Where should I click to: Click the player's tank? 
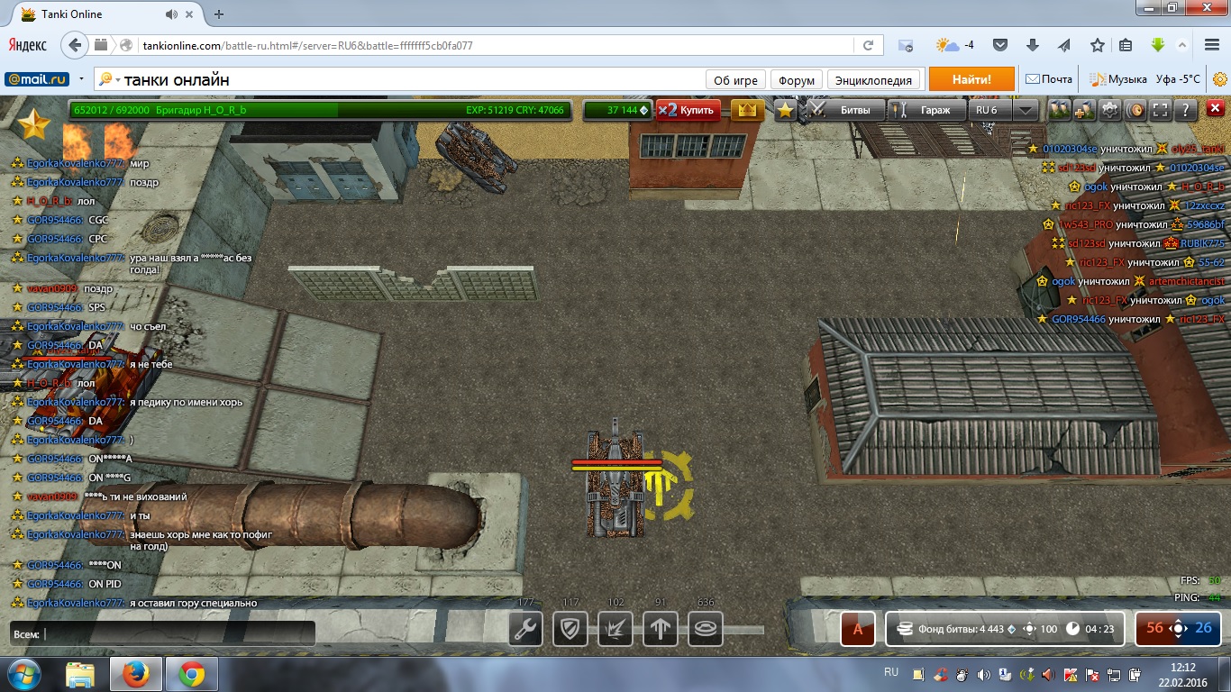(x=615, y=482)
